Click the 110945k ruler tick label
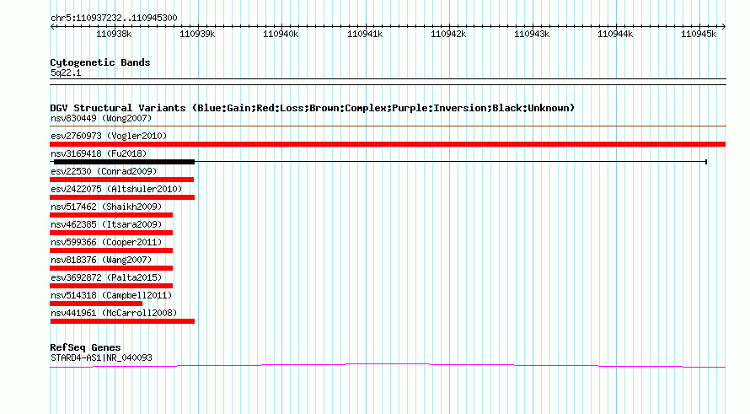Viewport: 750px width, 414px height. [x=699, y=34]
